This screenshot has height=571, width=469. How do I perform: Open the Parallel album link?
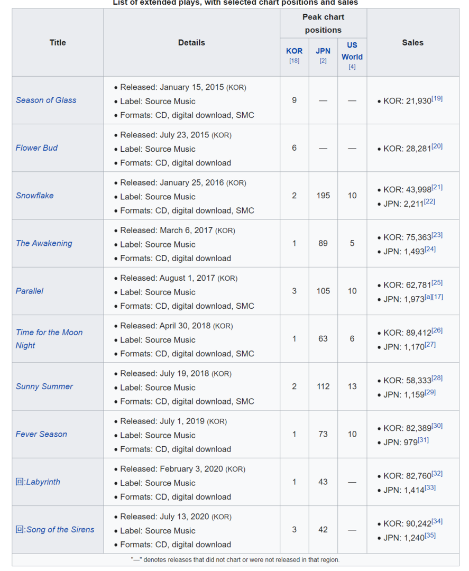[x=30, y=291]
